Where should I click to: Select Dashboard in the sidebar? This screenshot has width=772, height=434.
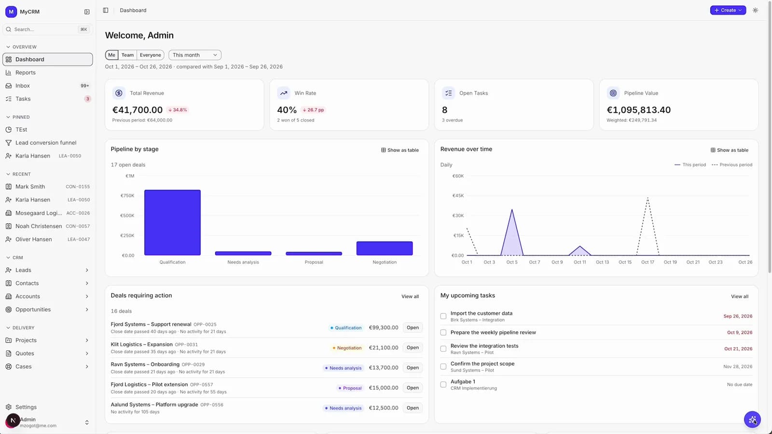click(48, 59)
